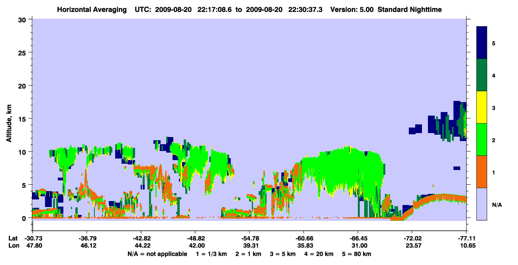The height and width of the screenshot is (265, 518).
Task: Click the '4 = 20 km' legend entry
Action: coord(318,254)
